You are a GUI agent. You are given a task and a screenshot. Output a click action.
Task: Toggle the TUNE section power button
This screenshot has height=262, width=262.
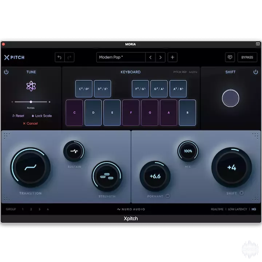click(6, 72)
